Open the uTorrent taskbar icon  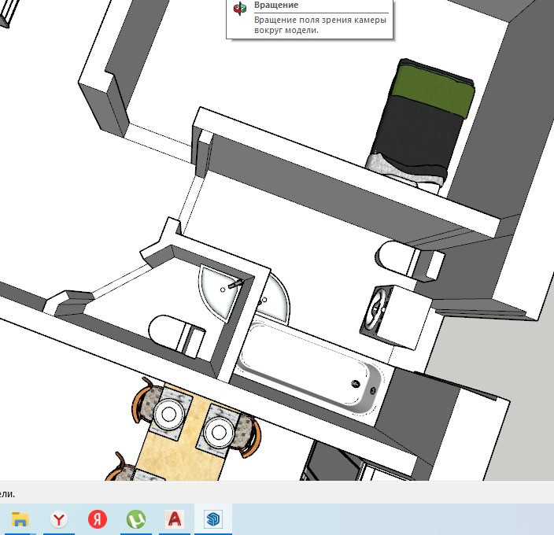point(136,519)
